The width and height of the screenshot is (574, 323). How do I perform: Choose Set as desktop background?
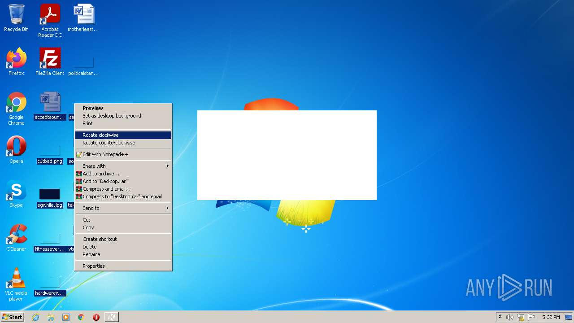tap(123, 116)
